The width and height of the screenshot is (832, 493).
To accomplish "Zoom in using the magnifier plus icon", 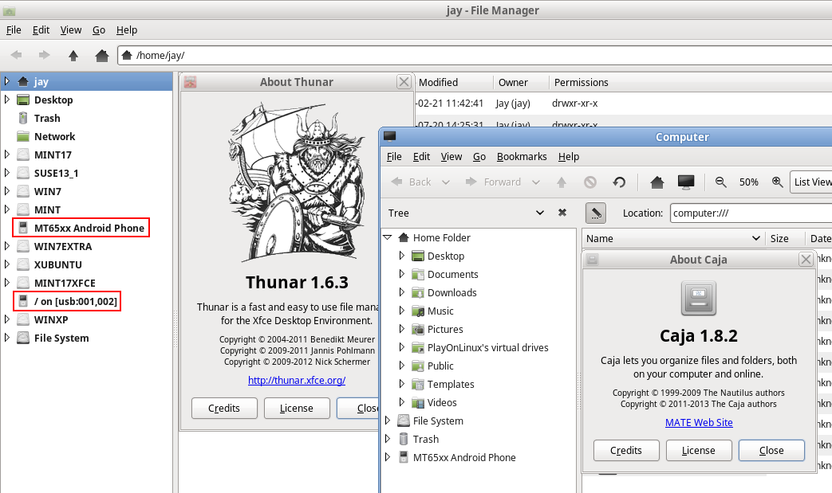I will click(x=777, y=182).
